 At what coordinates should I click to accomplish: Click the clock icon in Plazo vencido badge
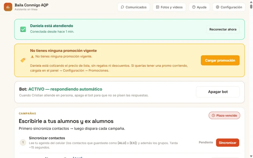(213, 115)
